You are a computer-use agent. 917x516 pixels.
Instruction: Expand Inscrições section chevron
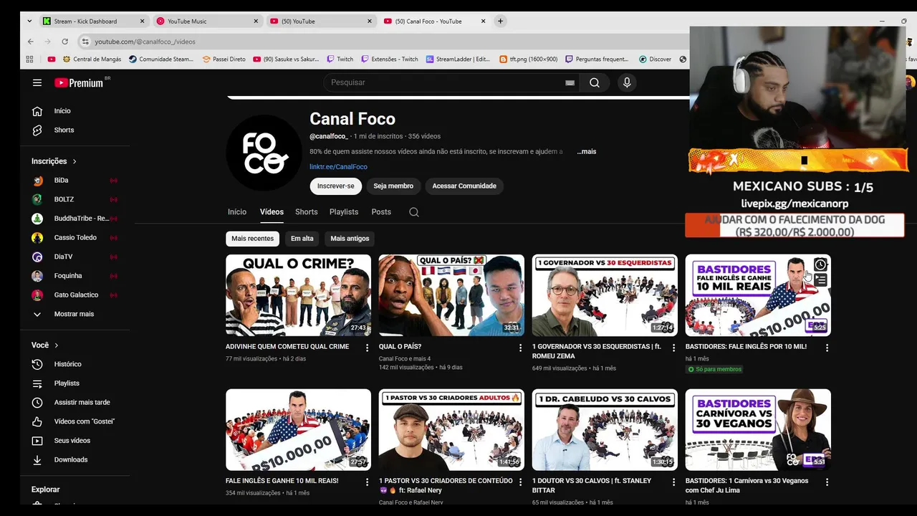pos(75,162)
